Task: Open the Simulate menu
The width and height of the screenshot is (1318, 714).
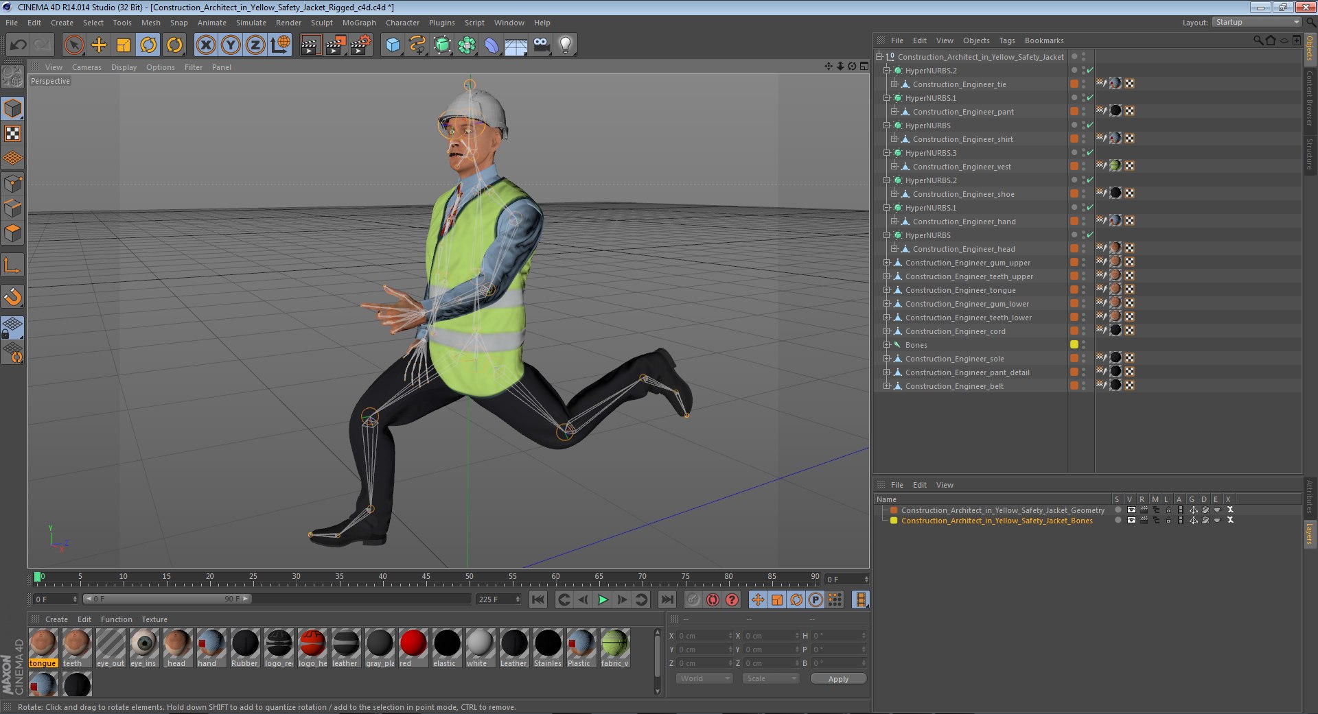Action: tap(251, 23)
